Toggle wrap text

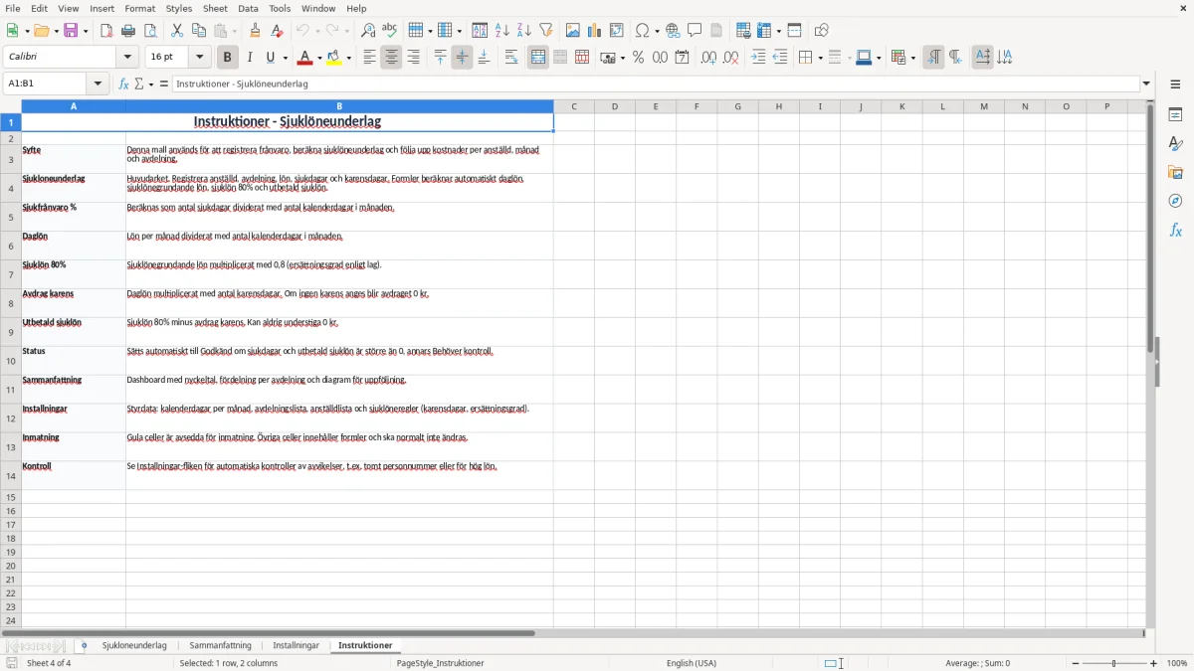tap(510, 58)
